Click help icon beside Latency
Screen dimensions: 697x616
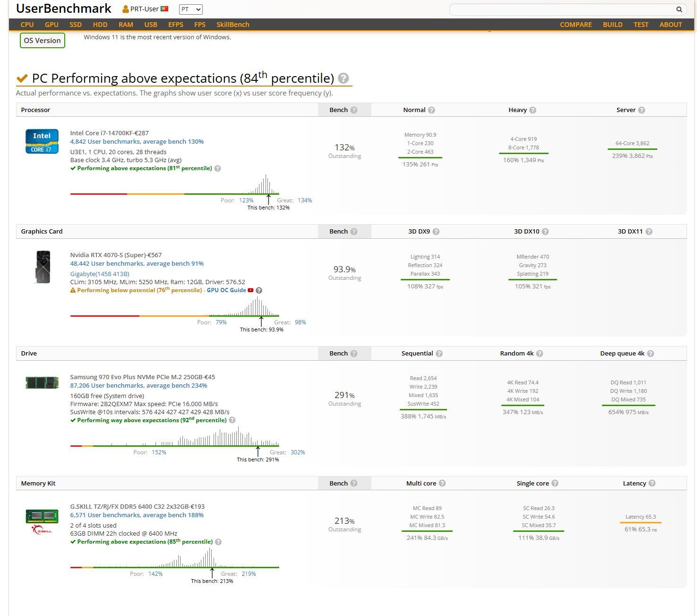[x=652, y=483]
